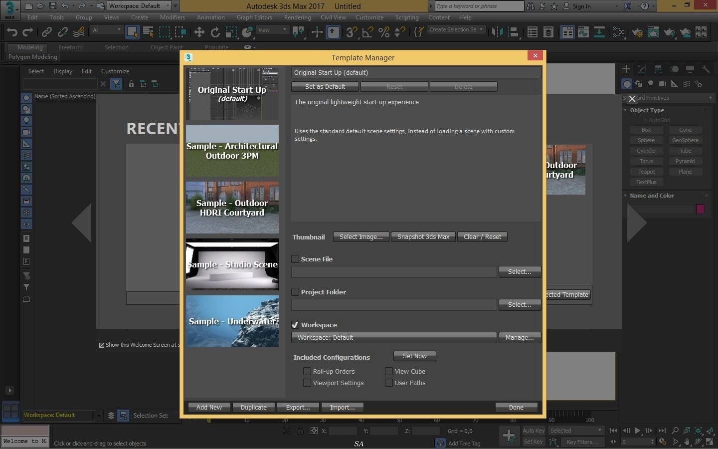Viewport: 718px width, 449px height.
Task: Click Zoom Extents magnifier in viewport controls
Action: [698, 431]
